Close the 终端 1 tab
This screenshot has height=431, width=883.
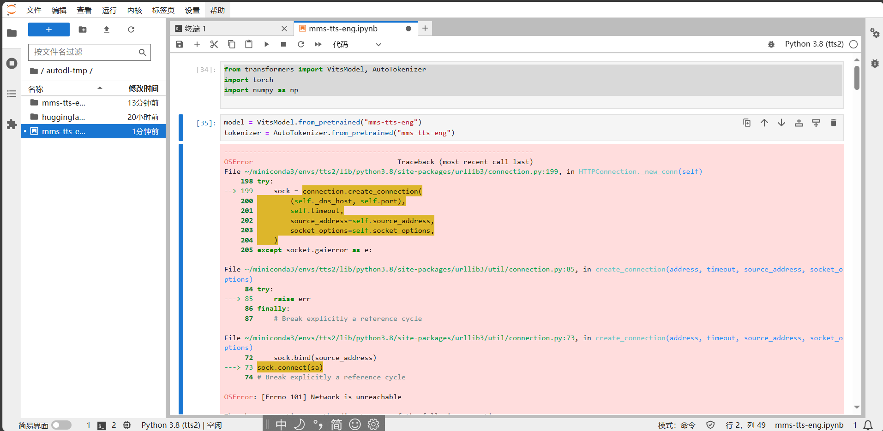click(x=284, y=29)
